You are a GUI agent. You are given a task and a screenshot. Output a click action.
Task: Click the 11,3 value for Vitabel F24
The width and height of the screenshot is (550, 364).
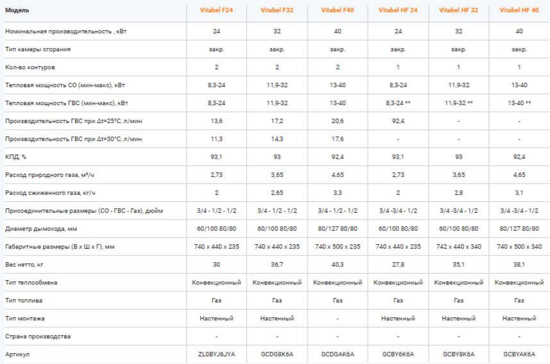click(x=217, y=139)
